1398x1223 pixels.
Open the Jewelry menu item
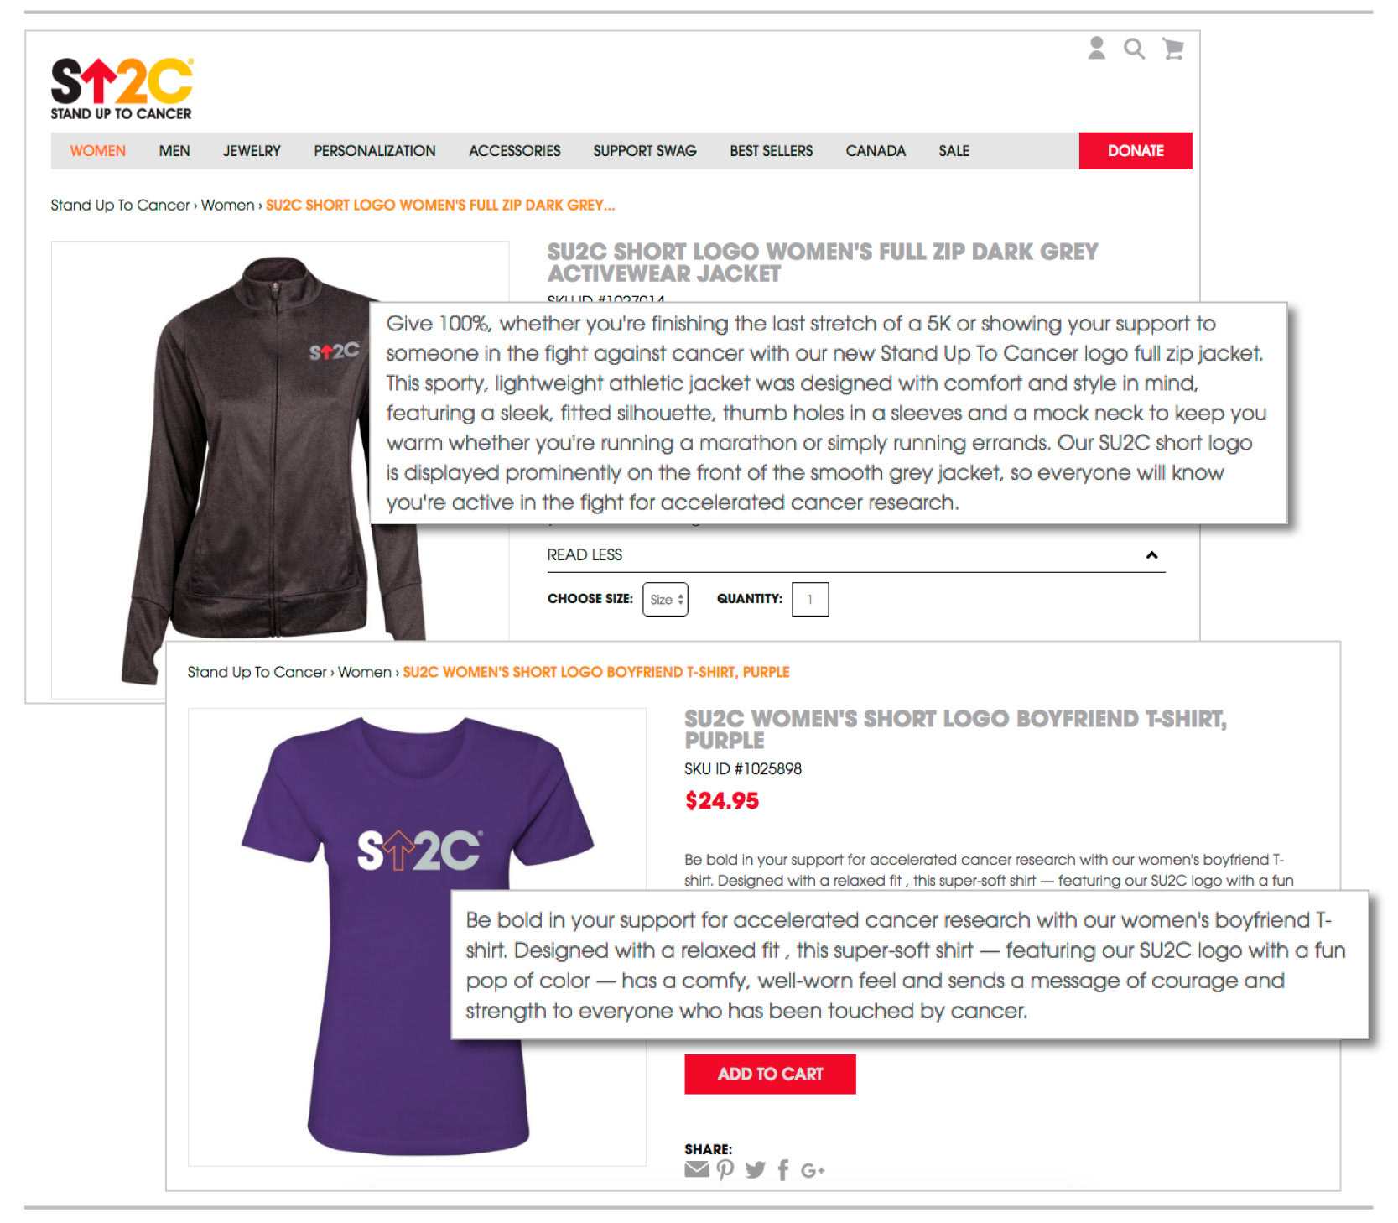pos(252,151)
